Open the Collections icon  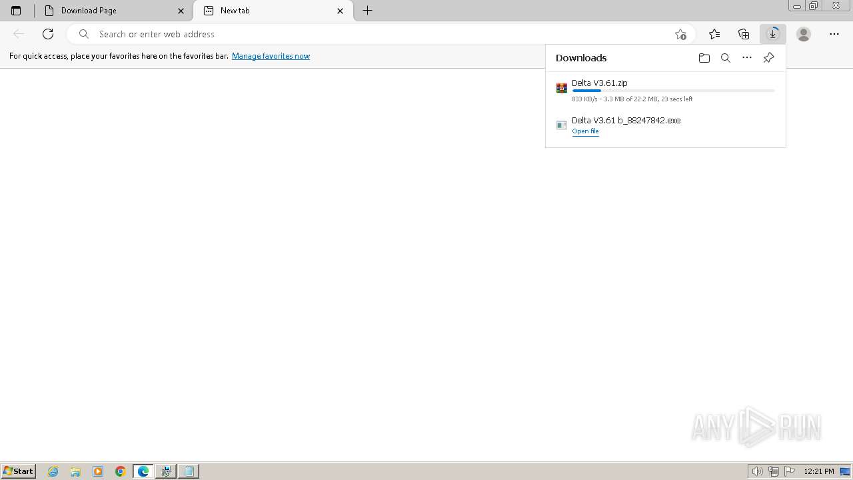[x=744, y=34]
